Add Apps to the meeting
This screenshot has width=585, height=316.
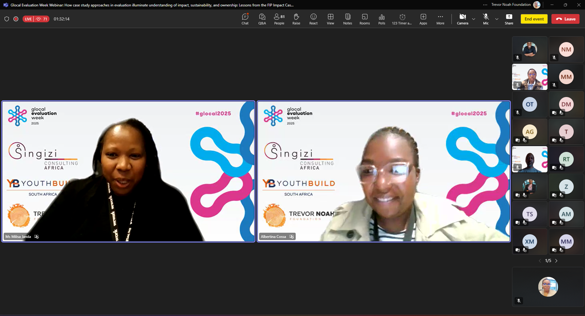pyautogui.click(x=423, y=19)
